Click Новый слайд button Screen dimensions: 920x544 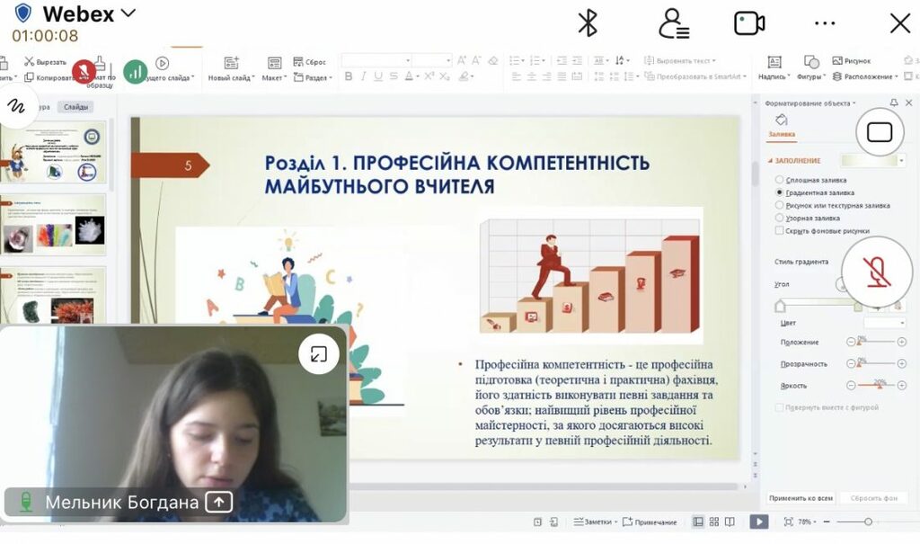coord(232,68)
